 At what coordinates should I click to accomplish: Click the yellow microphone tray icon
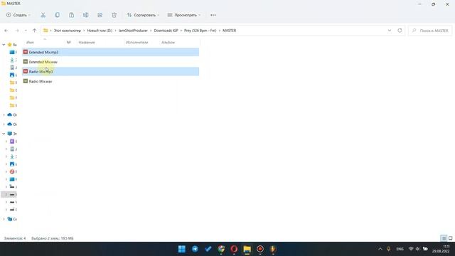tap(389, 249)
